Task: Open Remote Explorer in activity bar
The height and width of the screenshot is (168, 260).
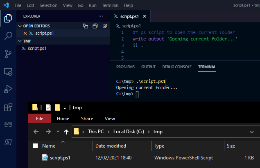Action: (8, 72)
